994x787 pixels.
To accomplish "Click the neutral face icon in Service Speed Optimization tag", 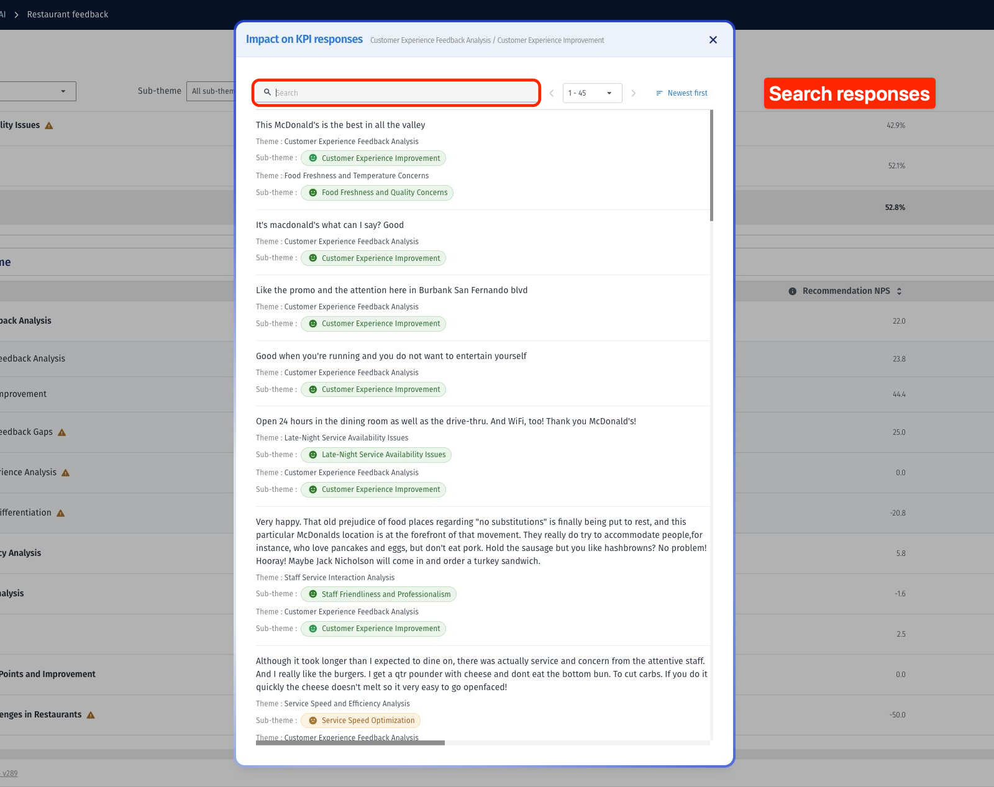I will click(x=313, y=721).
